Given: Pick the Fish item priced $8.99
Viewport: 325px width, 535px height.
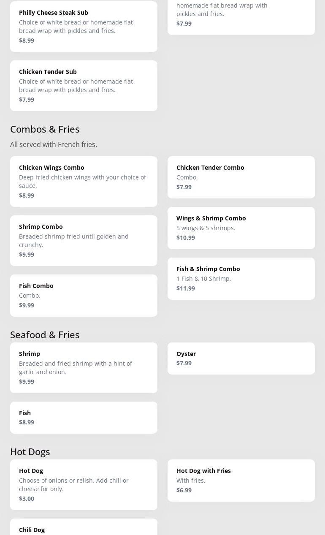Looking at the screenshot, I should click(84, 418).
